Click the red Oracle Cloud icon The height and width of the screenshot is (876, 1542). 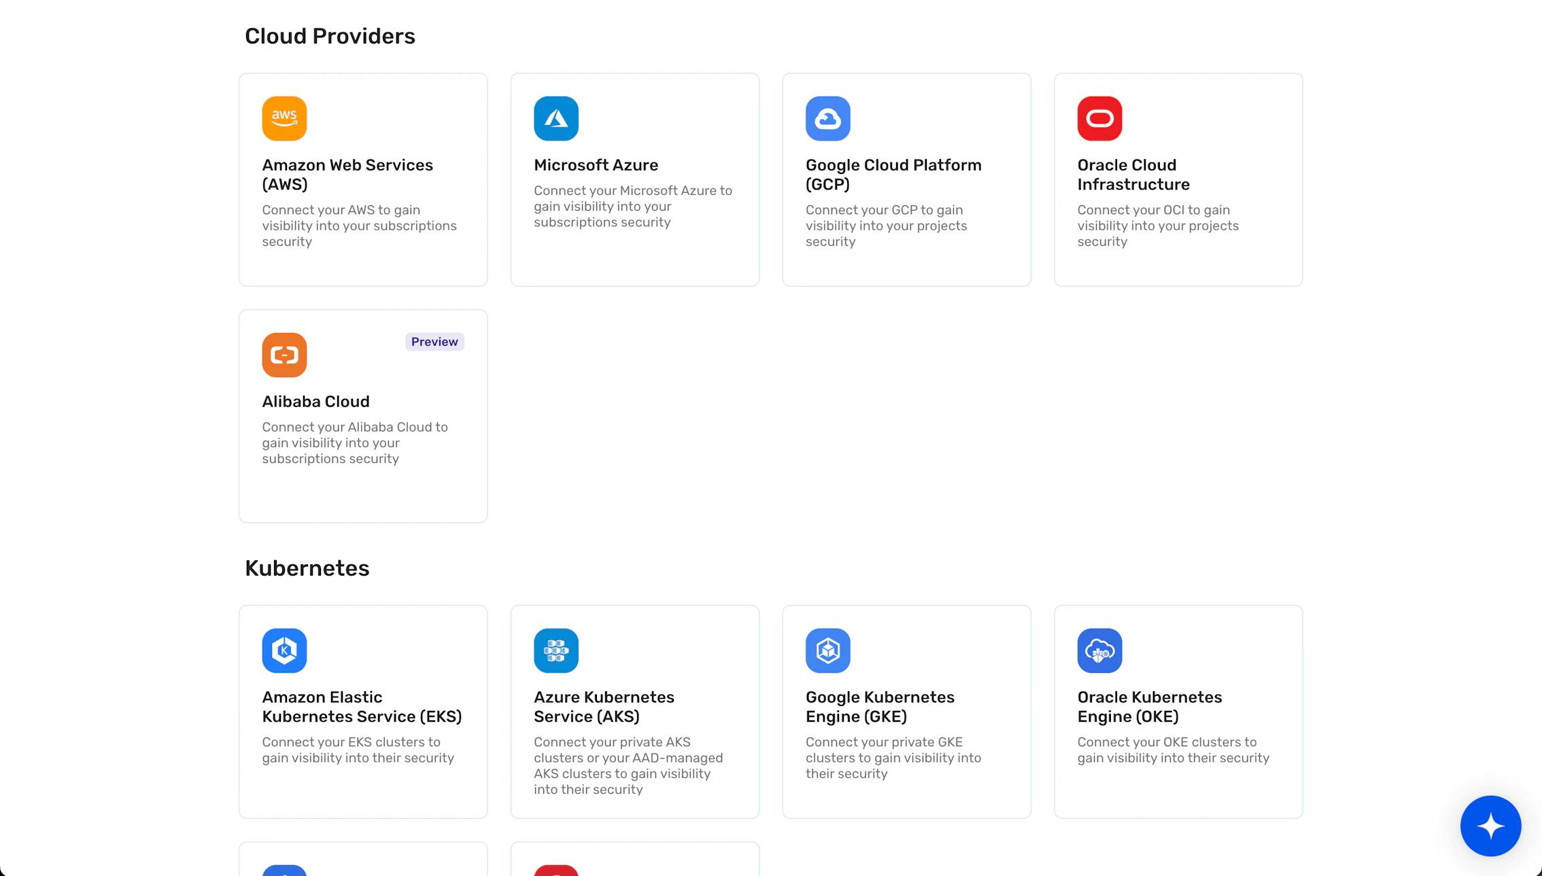coord(1099,118)
